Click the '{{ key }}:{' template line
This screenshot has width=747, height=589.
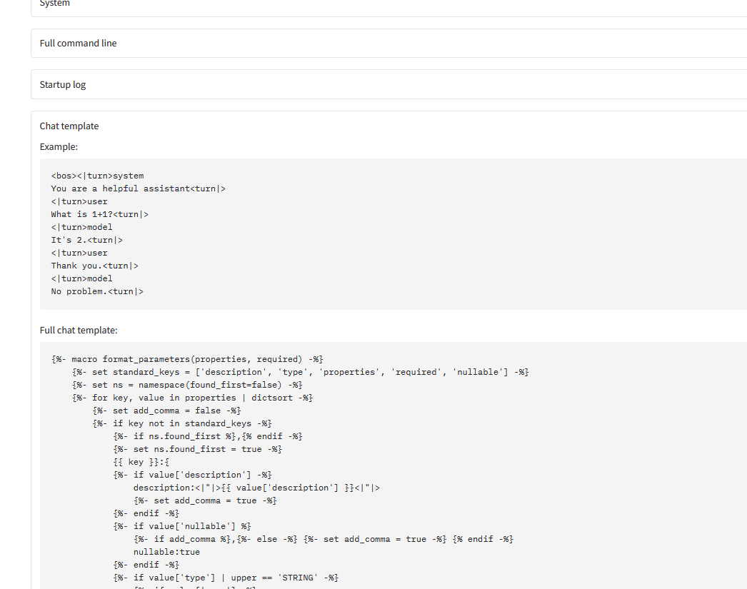(x=141, y=462)
